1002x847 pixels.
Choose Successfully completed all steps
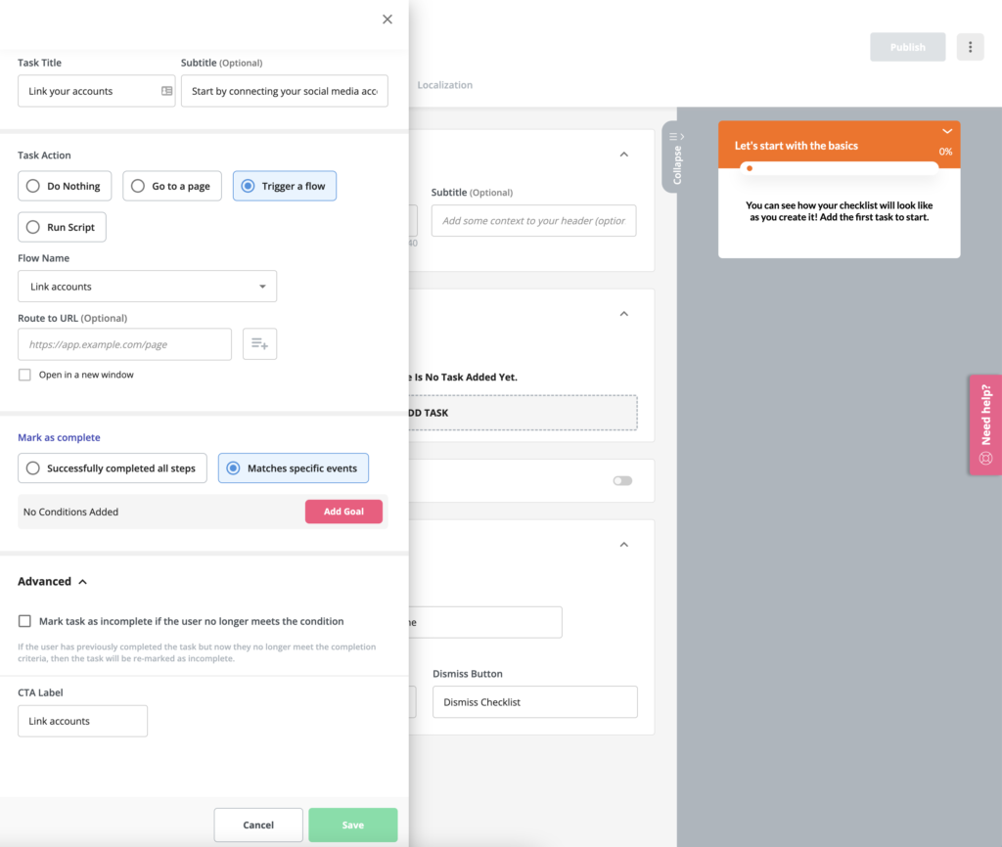click(x=113, y=468)
